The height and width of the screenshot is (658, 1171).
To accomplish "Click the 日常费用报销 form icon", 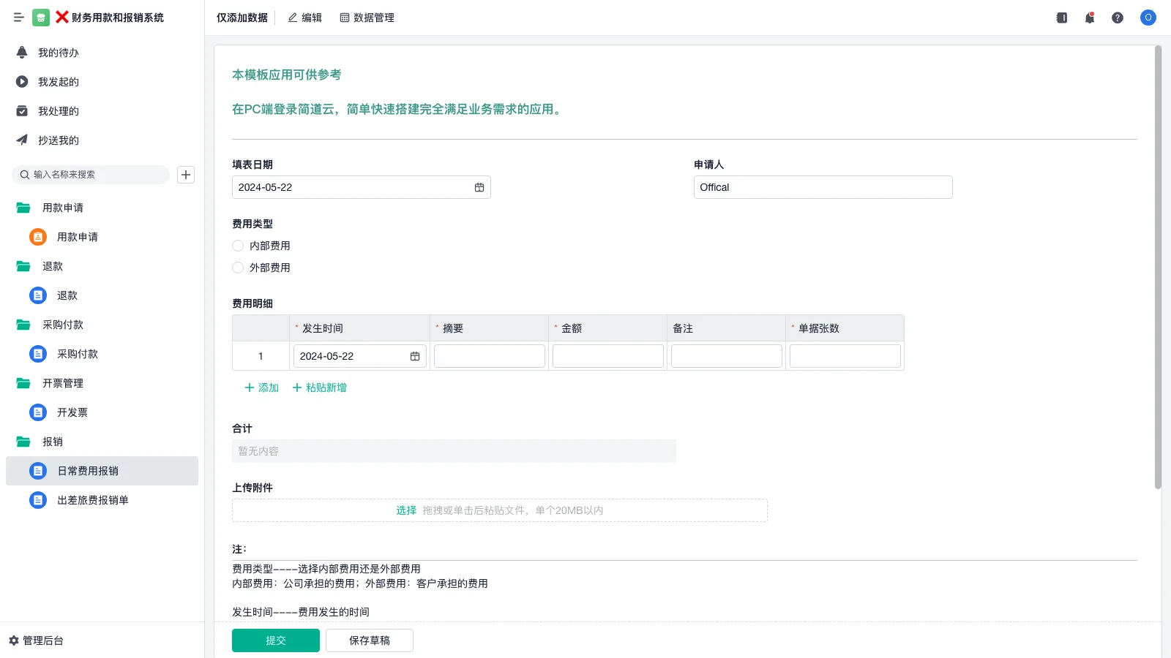I will click(x=38, y=471).
